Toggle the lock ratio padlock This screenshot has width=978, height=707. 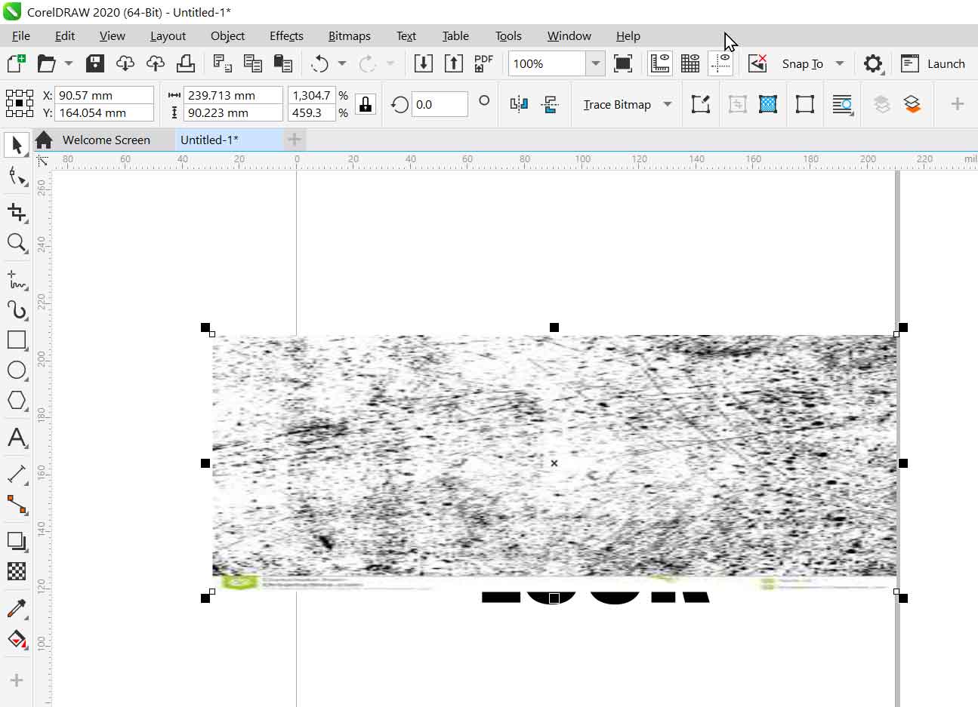(366, 104)
